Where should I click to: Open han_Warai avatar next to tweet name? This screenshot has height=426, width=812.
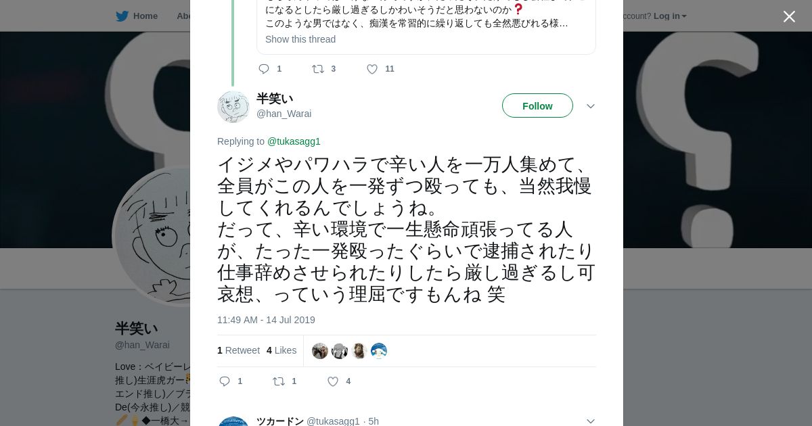(x=233, y=106)
